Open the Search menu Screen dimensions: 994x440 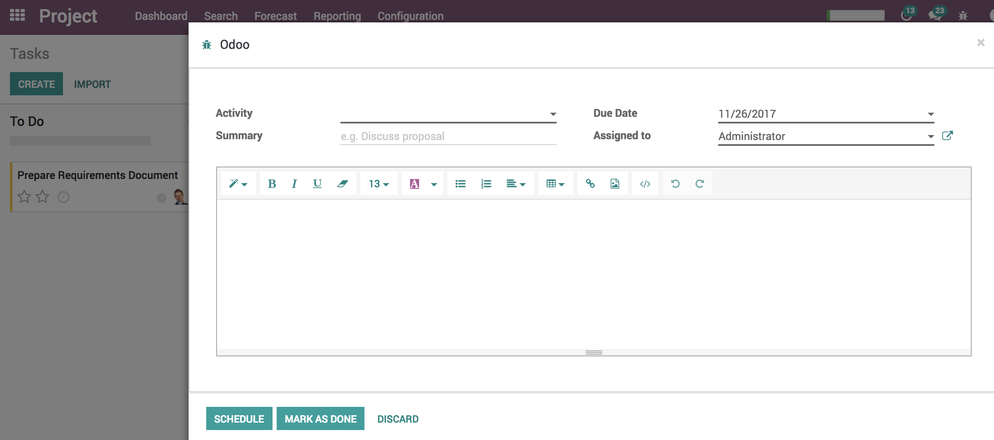pyautogui.click(x=221, y=16)
